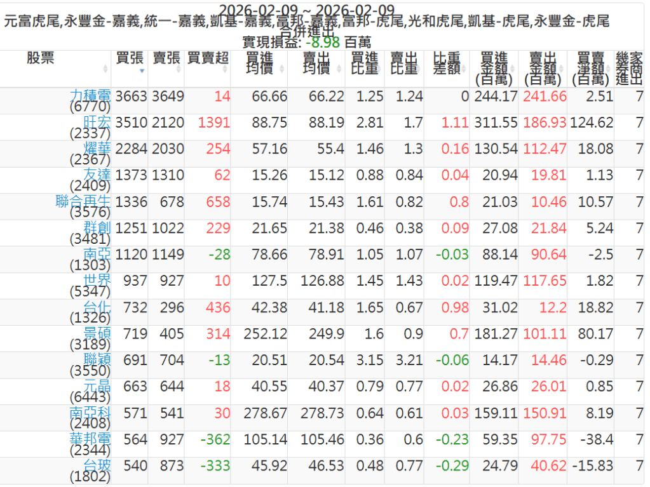This screenshot has height=487, width=650.
Task: Click the sort arrow in 買賣淨額 header
Action: (x=609, y=68)
